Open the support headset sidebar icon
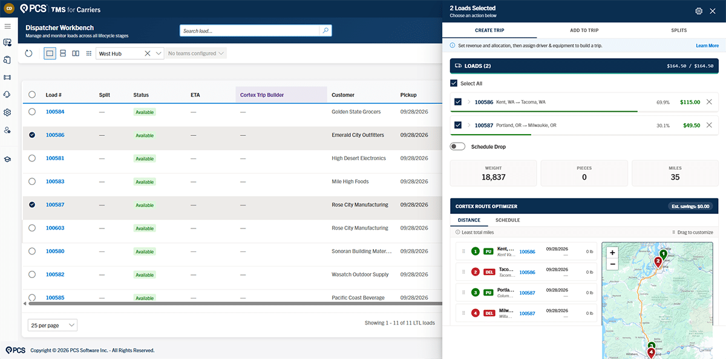726x359 pixels. (x=7, y=94)
